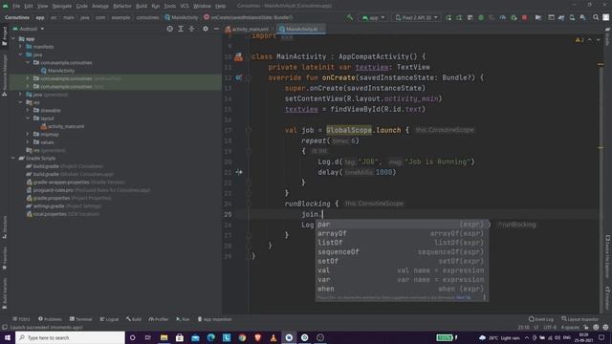
Task: Open the Project panel gear settings
Action: click(x=206, y=29)
